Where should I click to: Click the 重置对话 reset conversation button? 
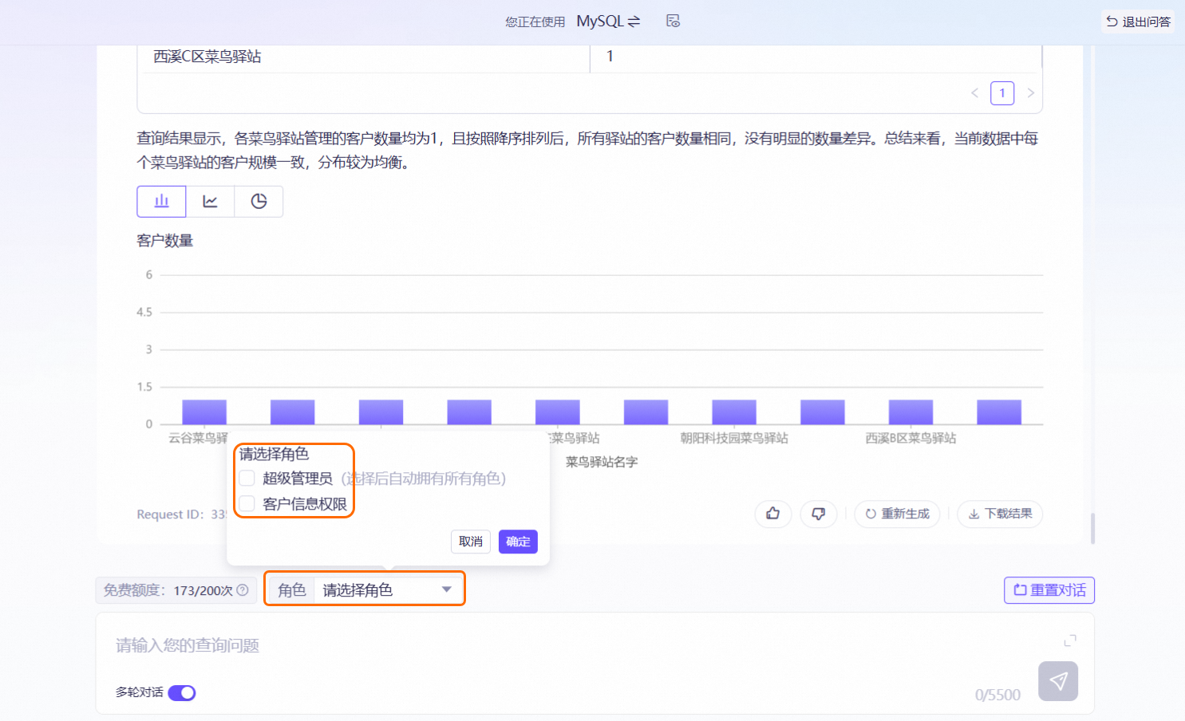1049,590
